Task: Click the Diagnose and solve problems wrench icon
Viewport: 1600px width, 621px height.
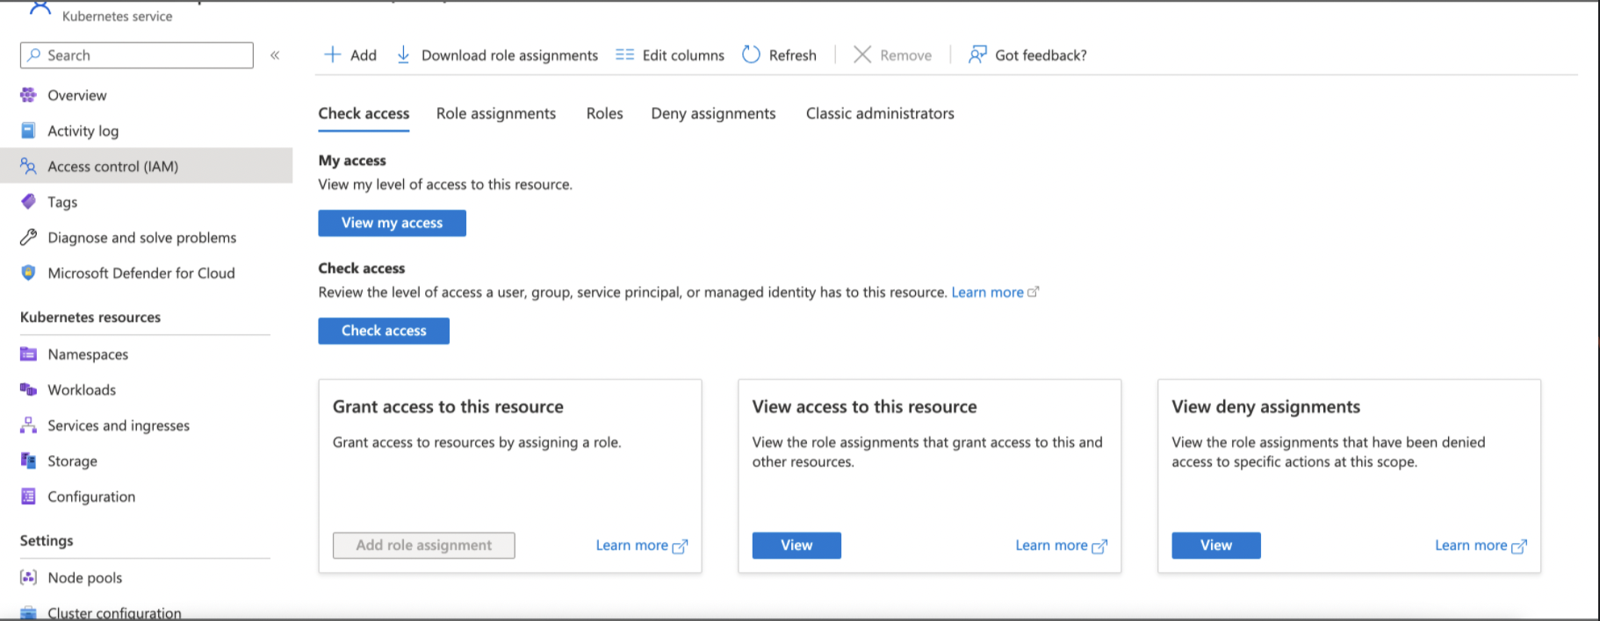Action: pyautogui.click(x=28, y=237)
